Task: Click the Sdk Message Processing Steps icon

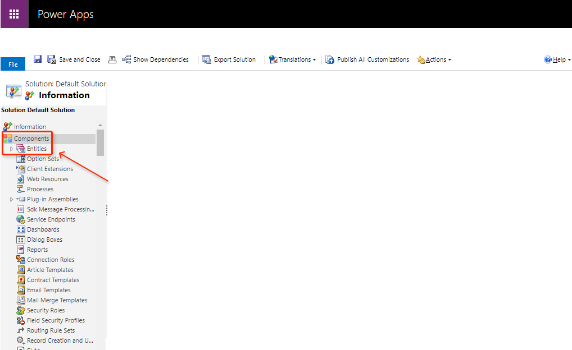Action: [21, 209]
